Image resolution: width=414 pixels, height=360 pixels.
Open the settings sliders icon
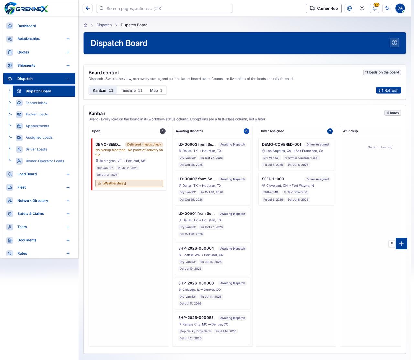coord(387,8)
